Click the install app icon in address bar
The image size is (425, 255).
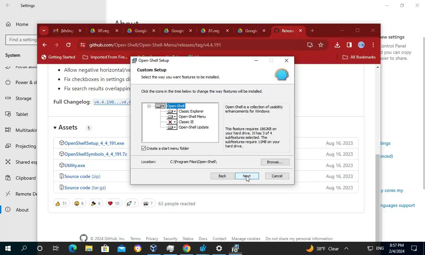click(x=310, y=45)
